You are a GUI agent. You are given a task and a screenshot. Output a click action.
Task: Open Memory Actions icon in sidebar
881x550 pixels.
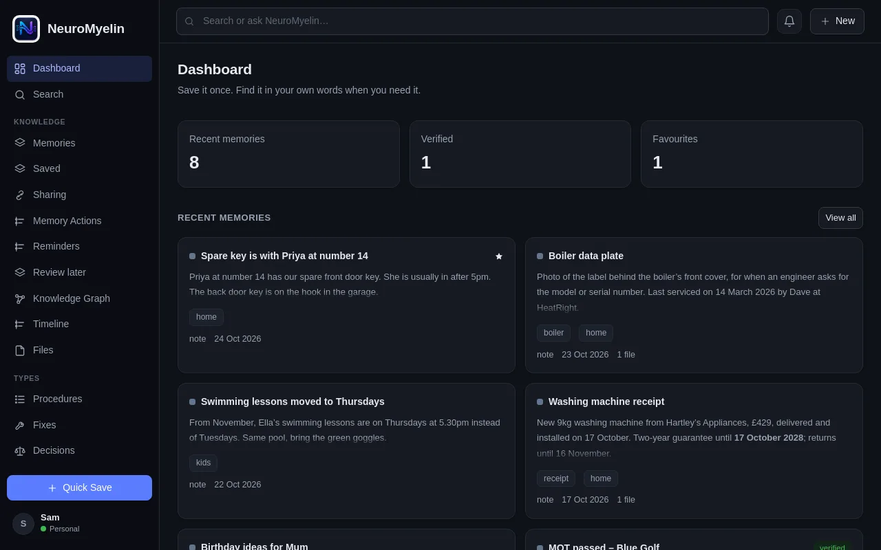(20, 221)
